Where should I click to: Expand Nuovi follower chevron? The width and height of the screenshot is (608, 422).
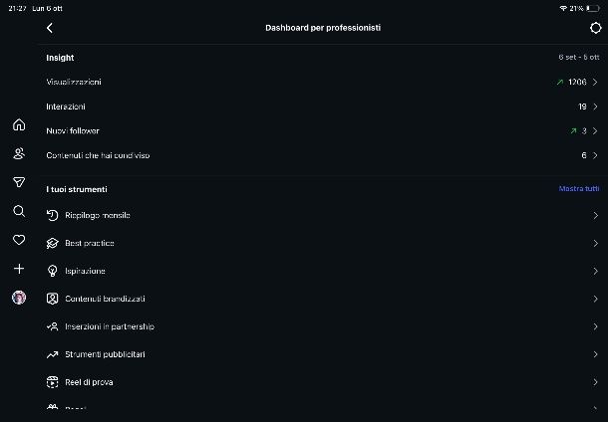pyautogui.click(x=595, y=130)
